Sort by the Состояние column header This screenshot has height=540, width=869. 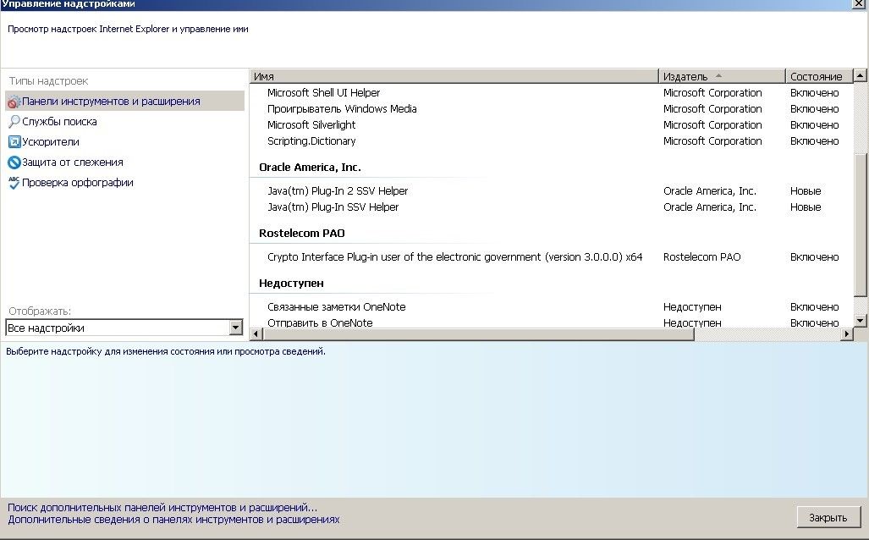[x=818, y=76]
